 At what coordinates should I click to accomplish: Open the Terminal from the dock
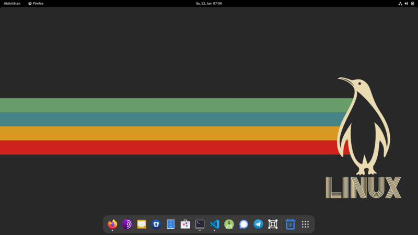point(200,224)
